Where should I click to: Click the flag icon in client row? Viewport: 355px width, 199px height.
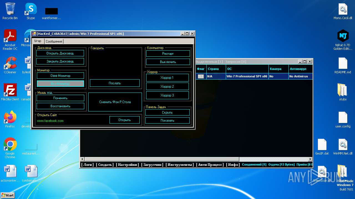click(201, 76)
